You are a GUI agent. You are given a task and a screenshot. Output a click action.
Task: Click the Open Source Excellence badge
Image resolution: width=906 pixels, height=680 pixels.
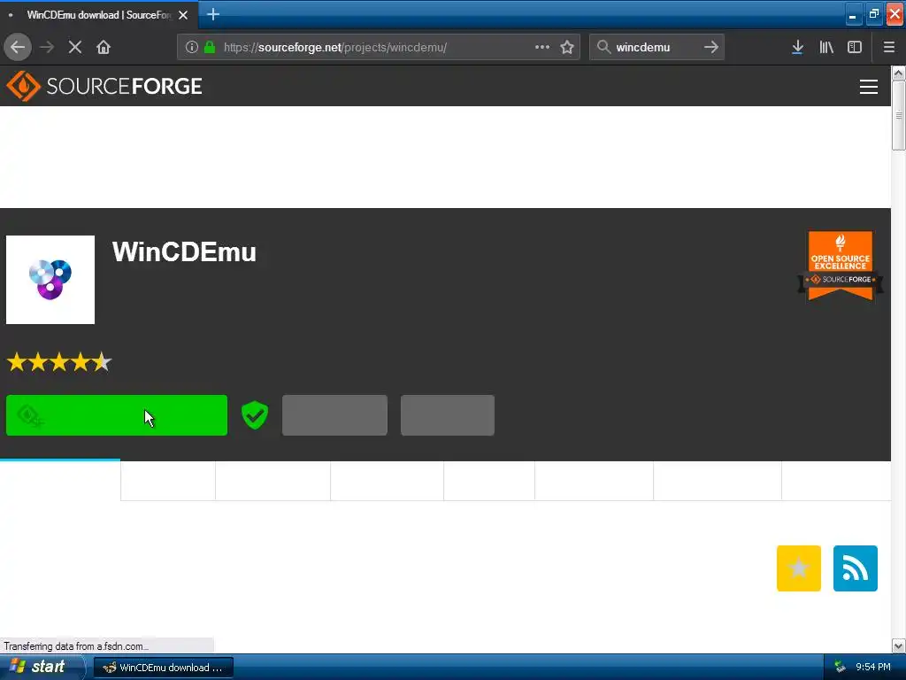point(841,266)
